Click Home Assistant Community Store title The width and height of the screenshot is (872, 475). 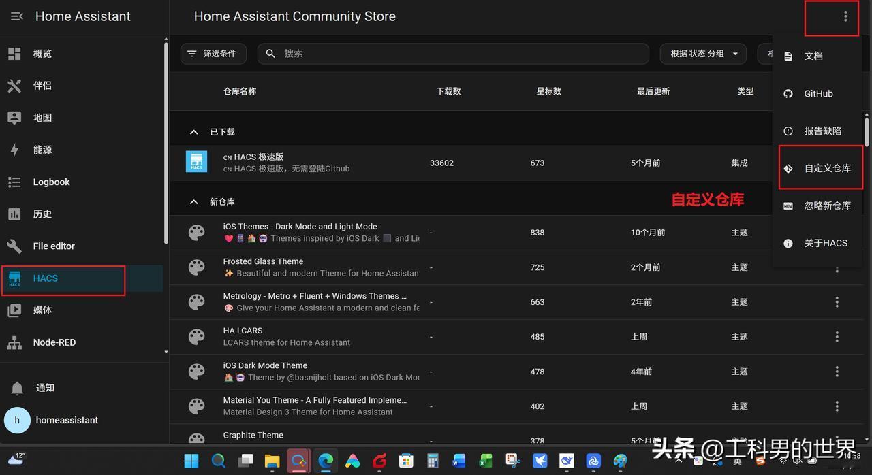(294, 16)
